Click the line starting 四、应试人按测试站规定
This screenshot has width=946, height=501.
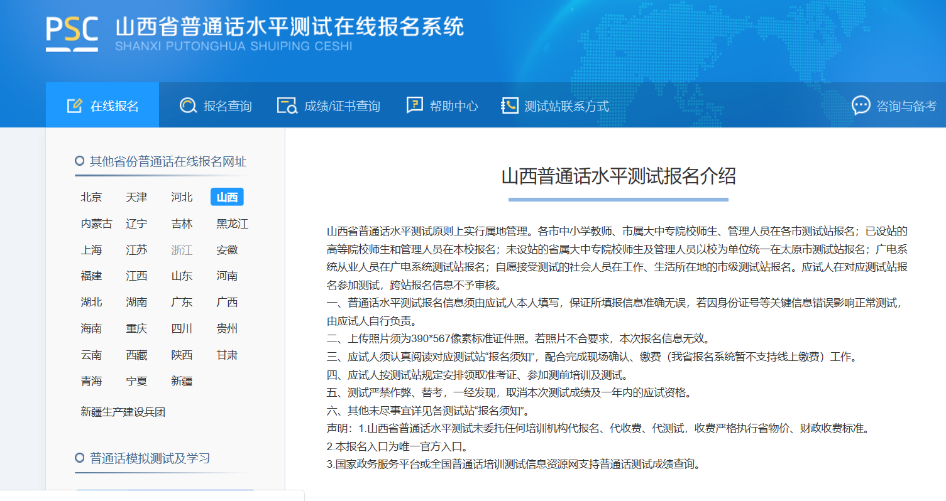[x=479, y=375]
